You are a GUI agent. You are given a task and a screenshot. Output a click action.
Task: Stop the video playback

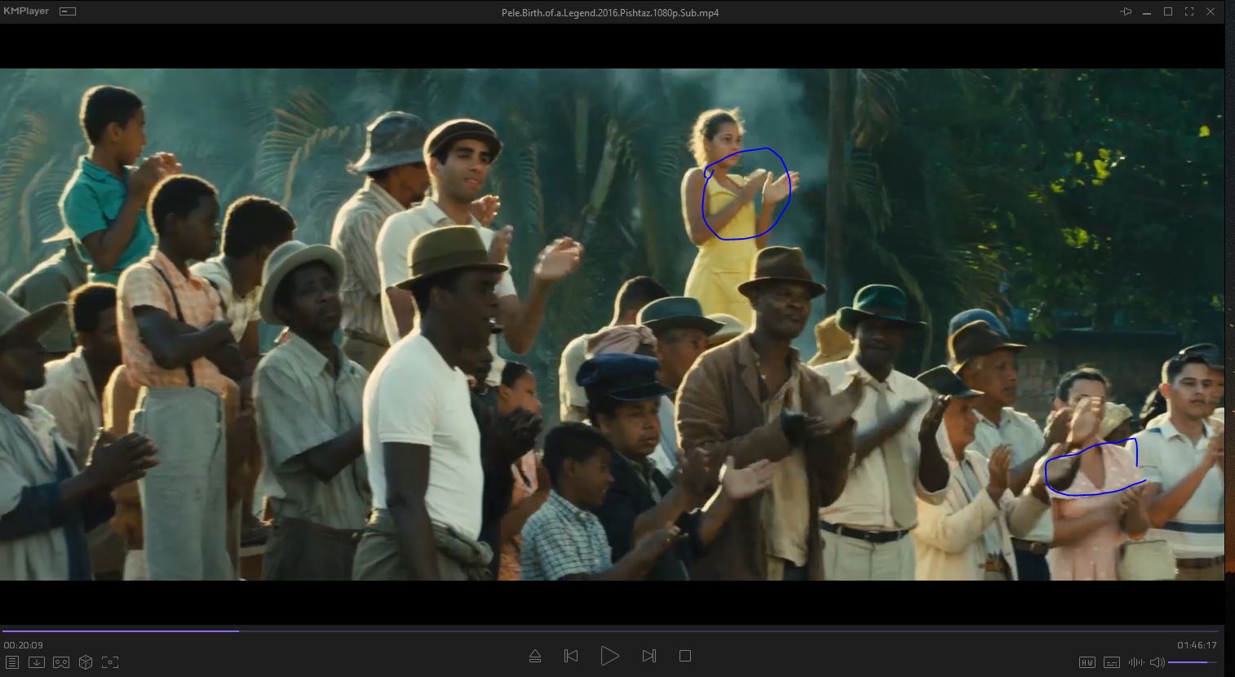(x=685, y=656)
